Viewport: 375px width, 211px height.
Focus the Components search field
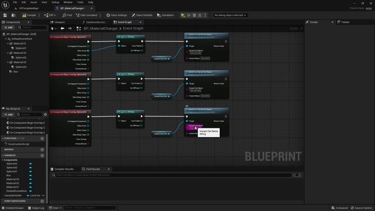coord(32,28)
